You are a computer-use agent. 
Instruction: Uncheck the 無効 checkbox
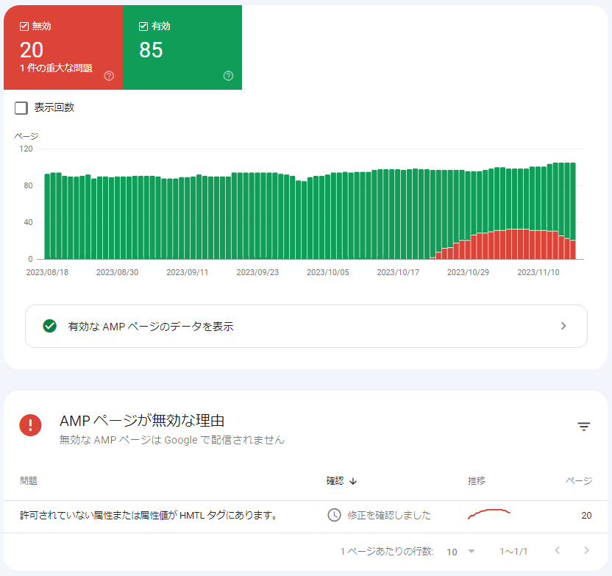[24, 26]
